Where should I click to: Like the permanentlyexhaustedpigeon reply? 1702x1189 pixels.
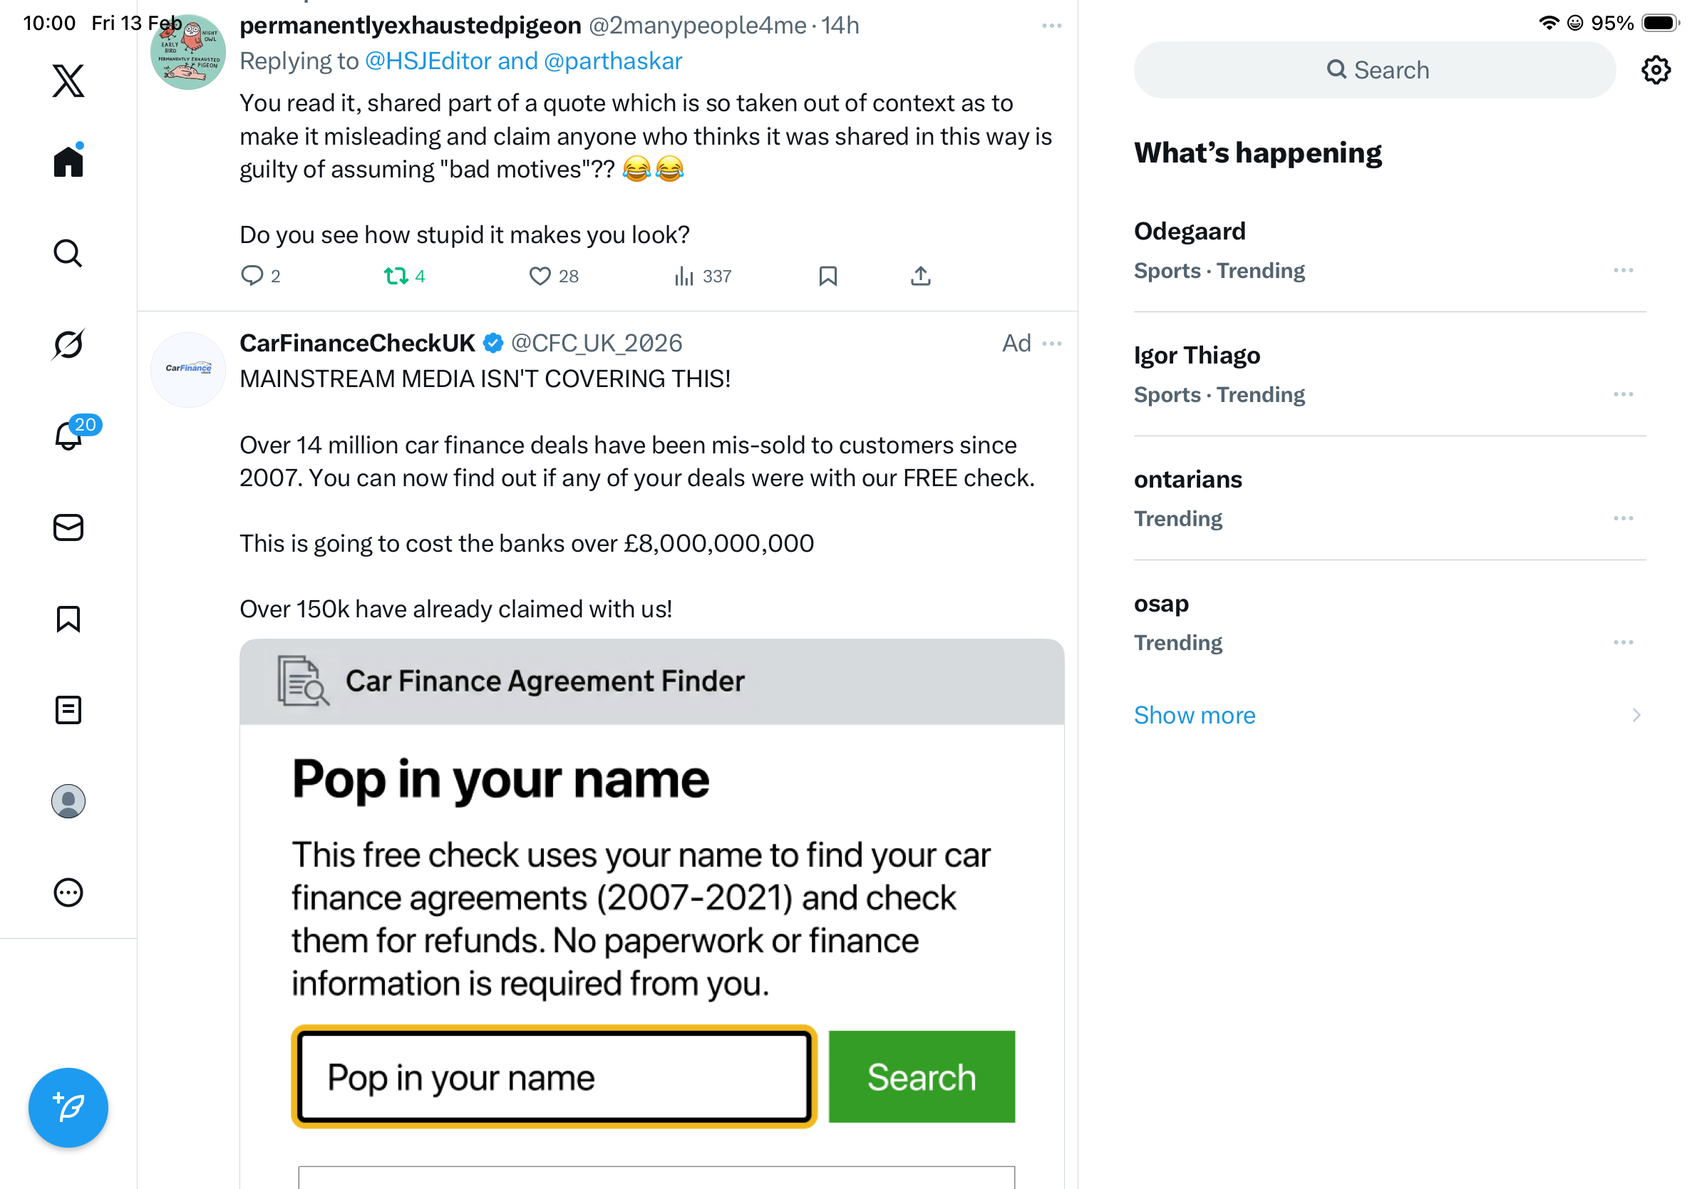tap(540, 277)
